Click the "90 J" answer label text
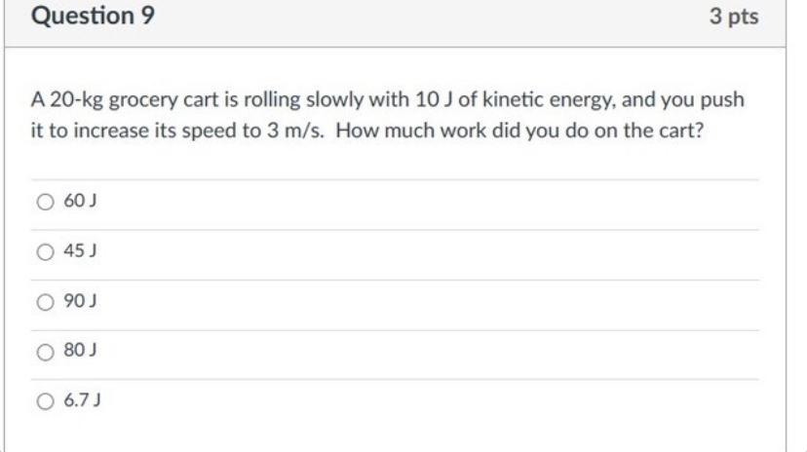 point(76,302)
